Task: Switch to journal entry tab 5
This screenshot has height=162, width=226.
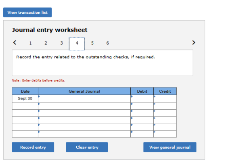Action: 92,43
